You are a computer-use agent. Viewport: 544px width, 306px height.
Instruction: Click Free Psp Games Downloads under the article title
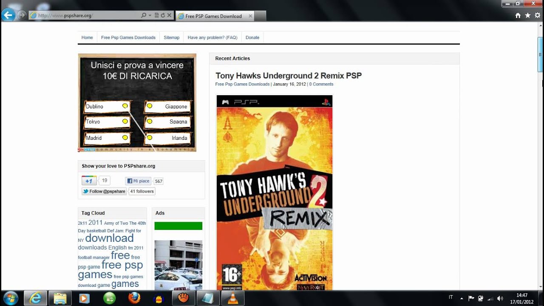(243, 84)
